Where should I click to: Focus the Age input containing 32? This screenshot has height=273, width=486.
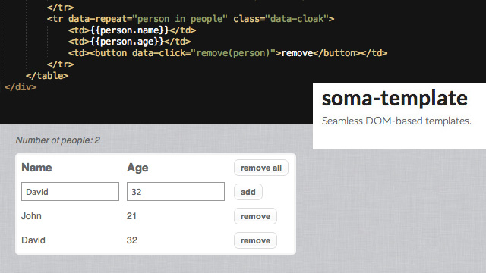pyautogui.click(x=175, y=192)
